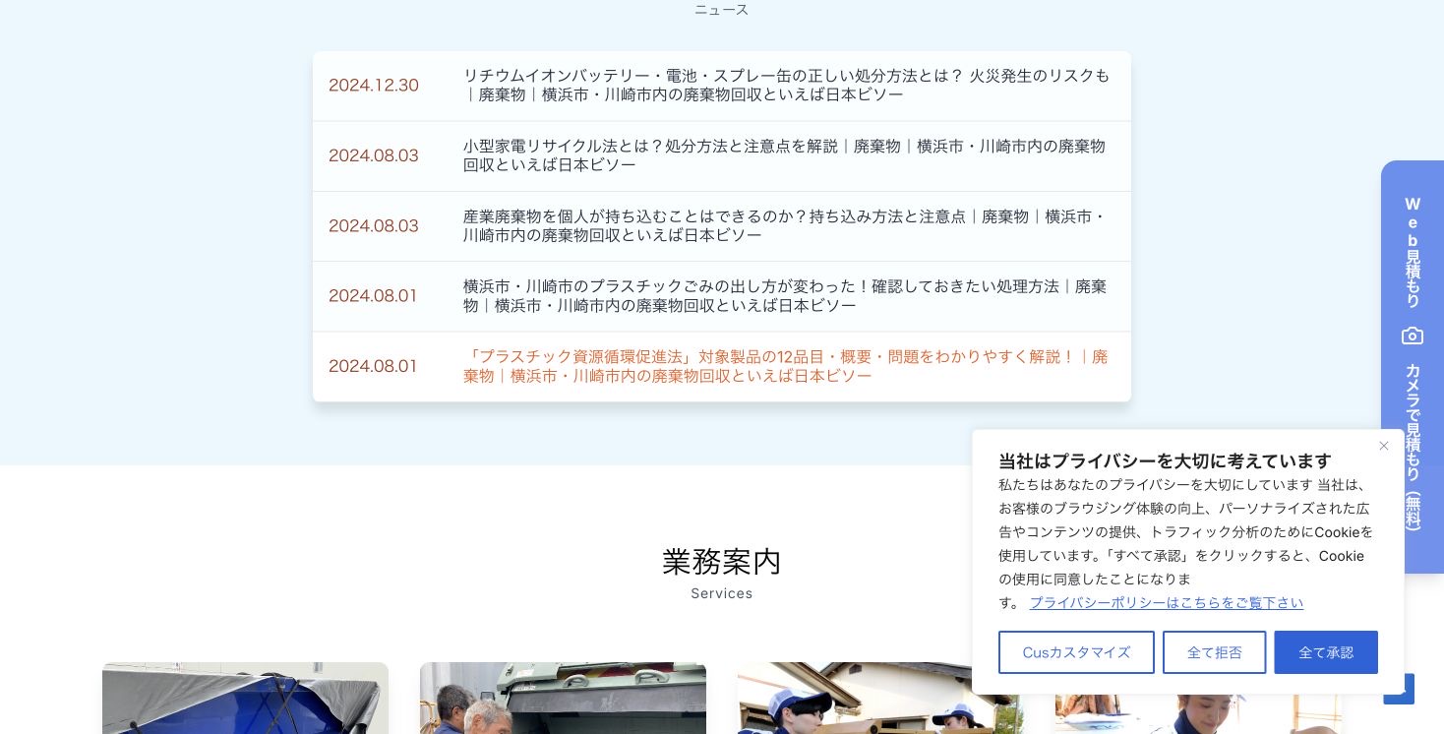Click the ニュース heading text

722,10
